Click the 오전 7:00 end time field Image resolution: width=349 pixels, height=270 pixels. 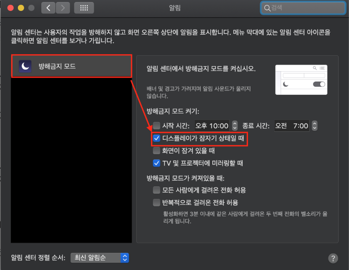point(292,126)
